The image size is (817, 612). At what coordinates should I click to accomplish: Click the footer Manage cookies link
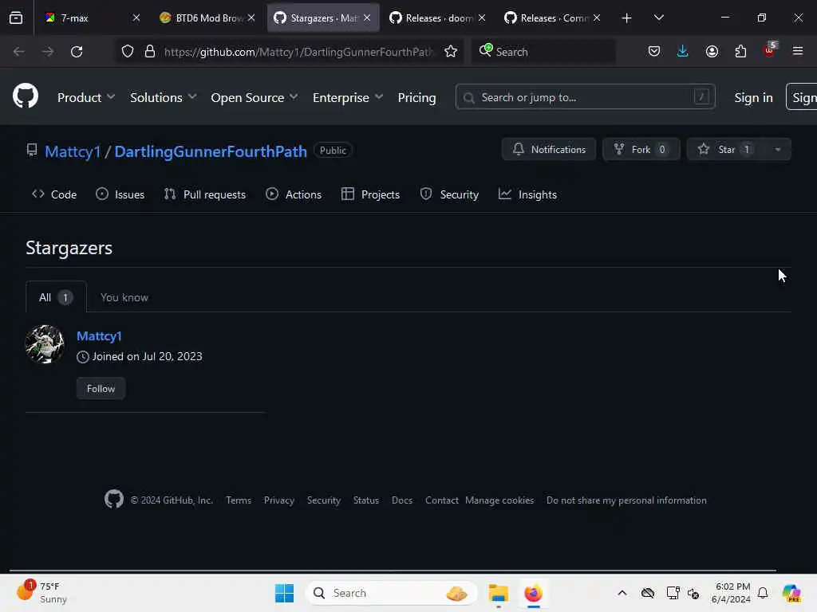[499, 500]
